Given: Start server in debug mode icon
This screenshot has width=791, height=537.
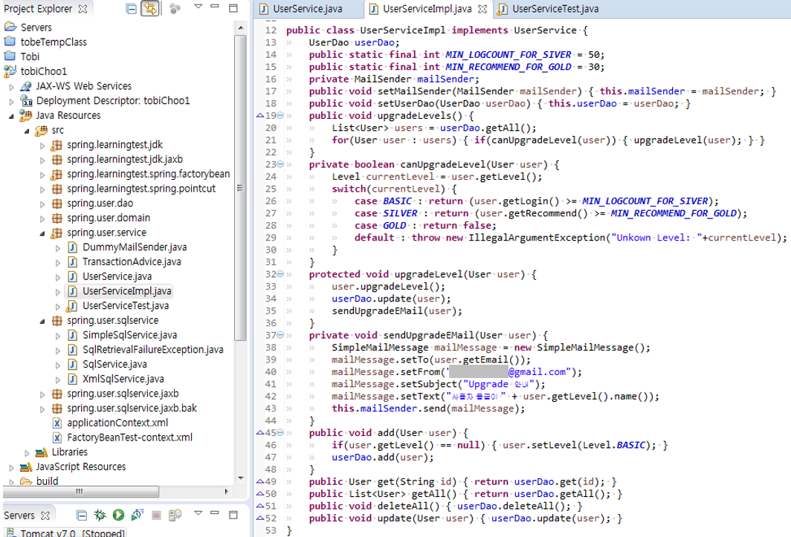Looking at the screenshot, I should pyautogui.click(x=100, y=515).
